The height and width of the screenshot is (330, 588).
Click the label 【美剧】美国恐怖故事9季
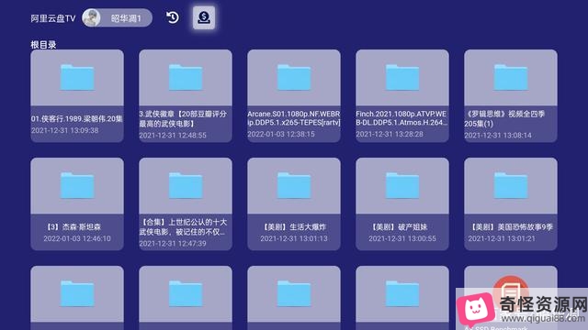[511, 226]
